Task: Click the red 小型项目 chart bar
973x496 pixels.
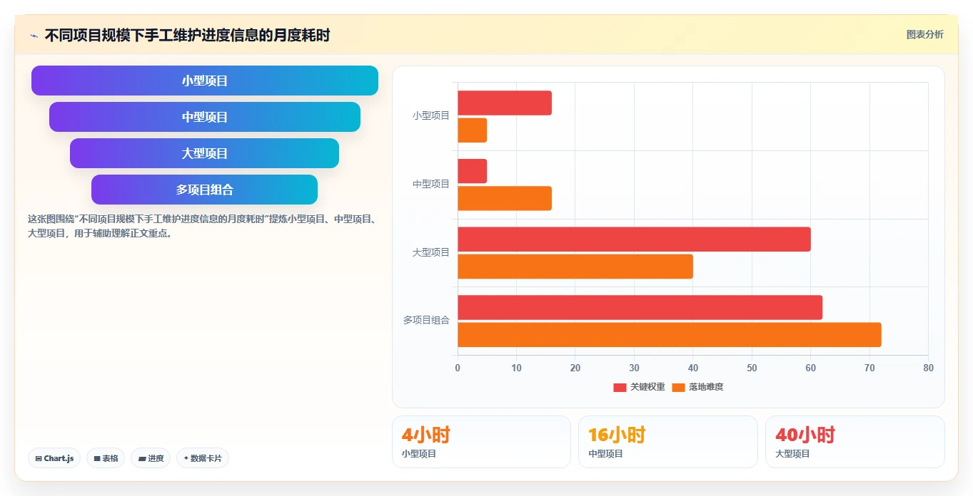Action: pyautogui.click(x=505, y=103)
